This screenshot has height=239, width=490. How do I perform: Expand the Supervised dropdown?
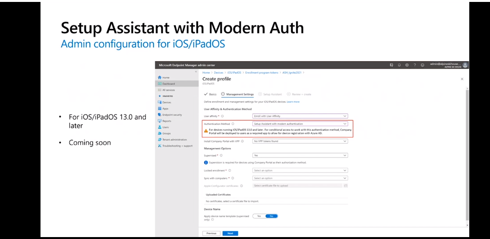[300, 156]
